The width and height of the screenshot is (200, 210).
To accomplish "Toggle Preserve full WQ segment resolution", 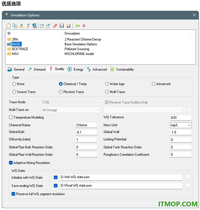I will (x=13, y=194).
